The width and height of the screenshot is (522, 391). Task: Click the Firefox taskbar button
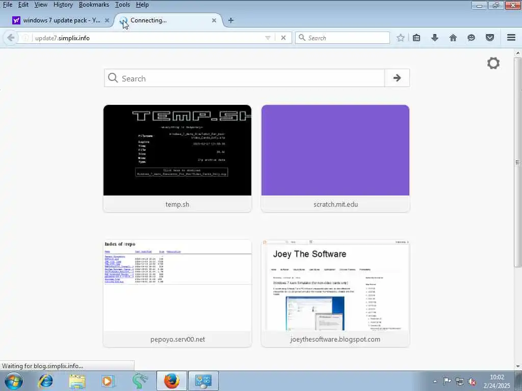tap(172, 381)
